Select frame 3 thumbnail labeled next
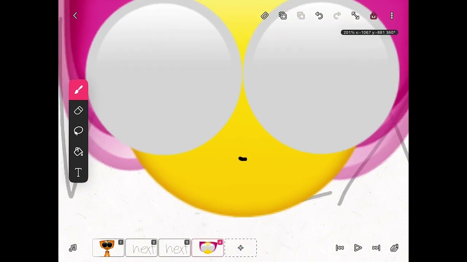Viewport: 467px width, 262px height. 174,248
